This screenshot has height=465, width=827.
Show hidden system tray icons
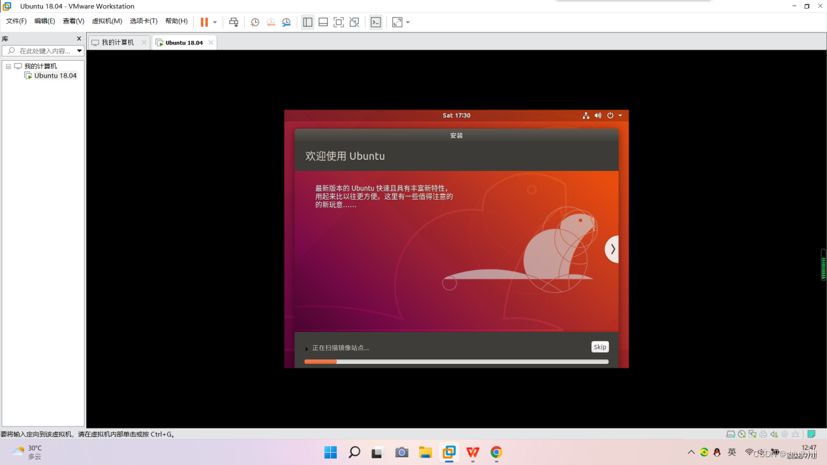691,452
